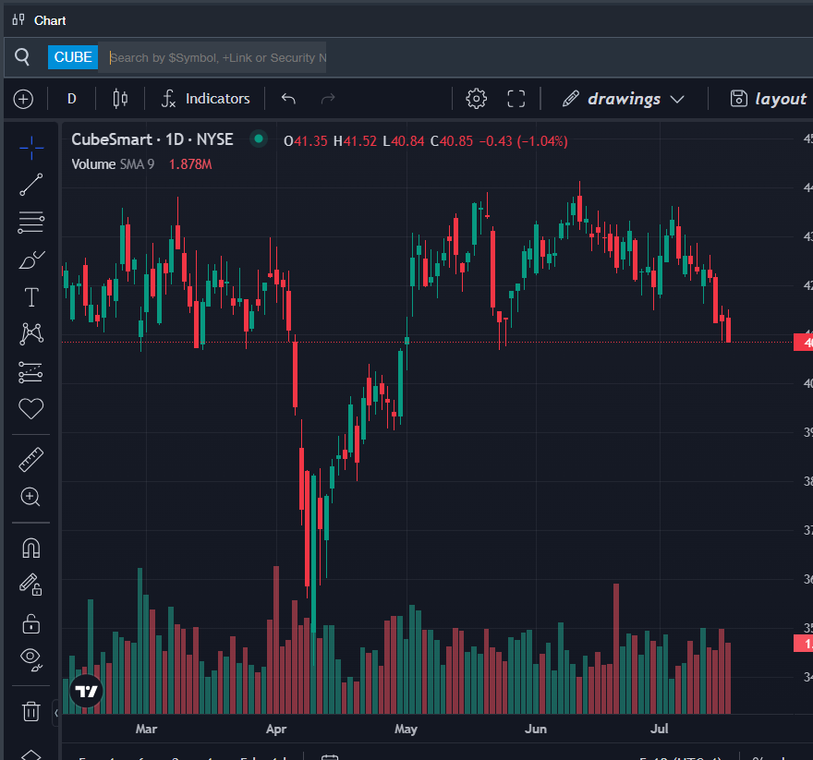Click the TradingView logo

86,691
